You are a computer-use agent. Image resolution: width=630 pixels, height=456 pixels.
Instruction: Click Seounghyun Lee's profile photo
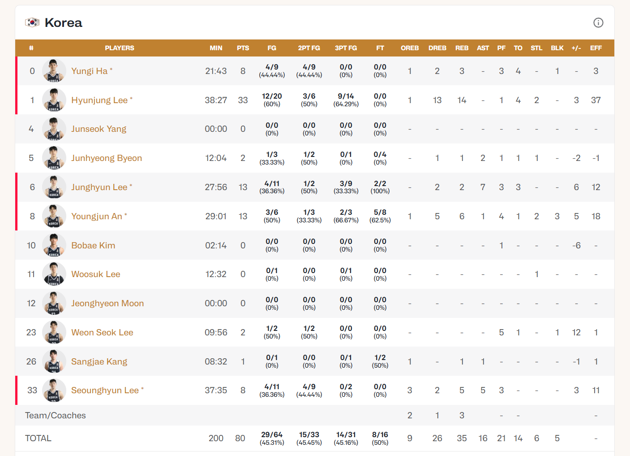54,391
